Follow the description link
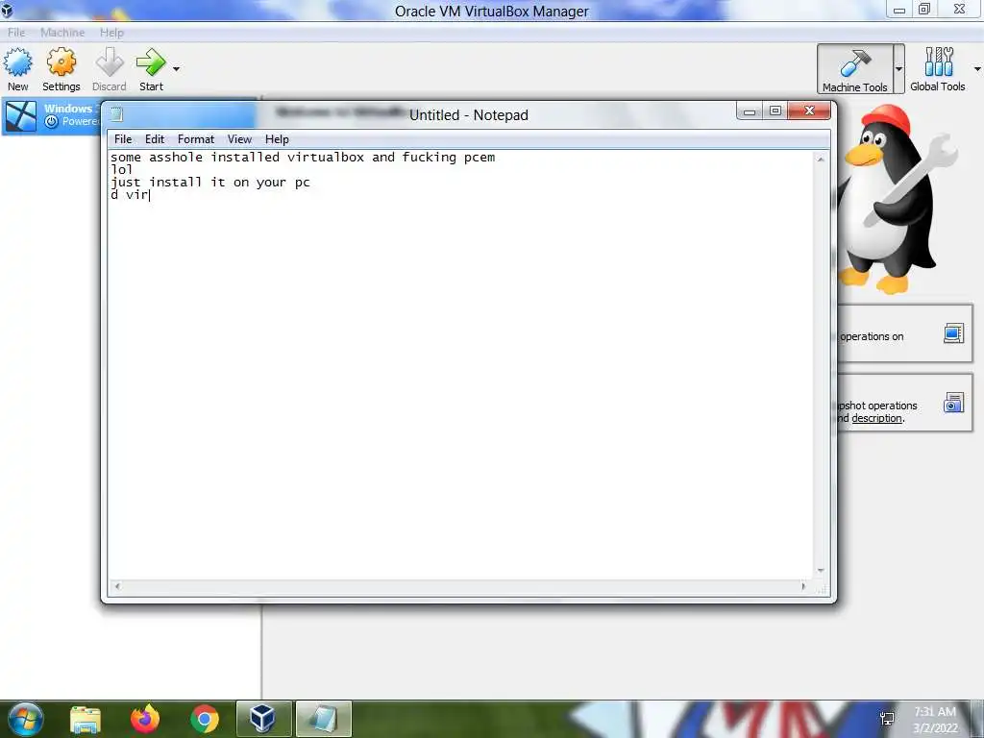984x738 pixels. (876, 419)
